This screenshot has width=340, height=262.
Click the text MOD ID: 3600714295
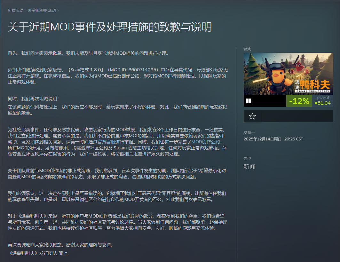click(133, 70)
